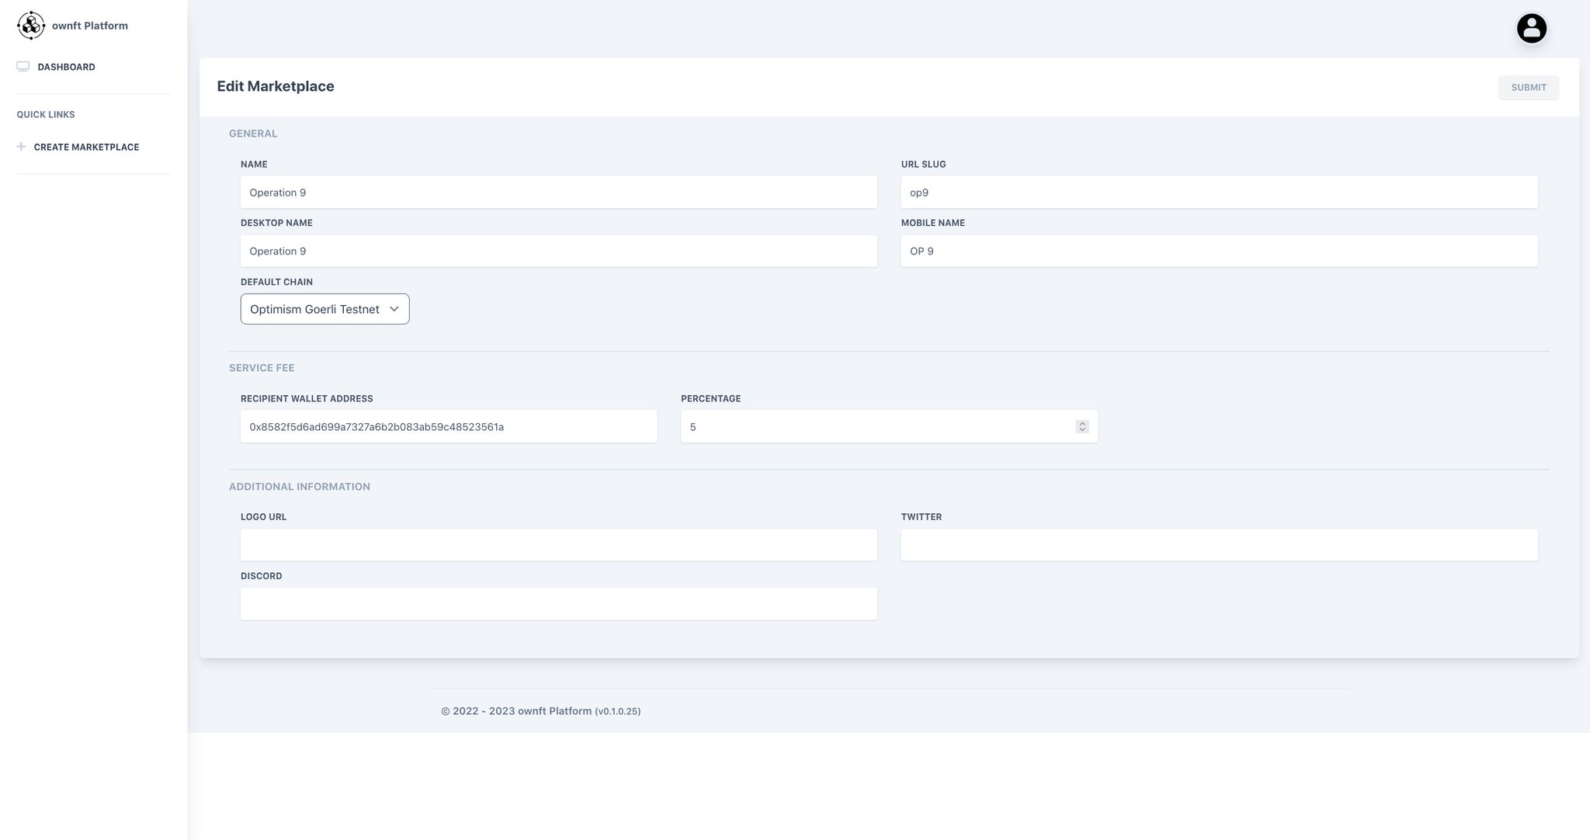Click the chevron on Optimism Goerli Testnet
This screenshot has height=840, width=1590.
click(394, 309)
